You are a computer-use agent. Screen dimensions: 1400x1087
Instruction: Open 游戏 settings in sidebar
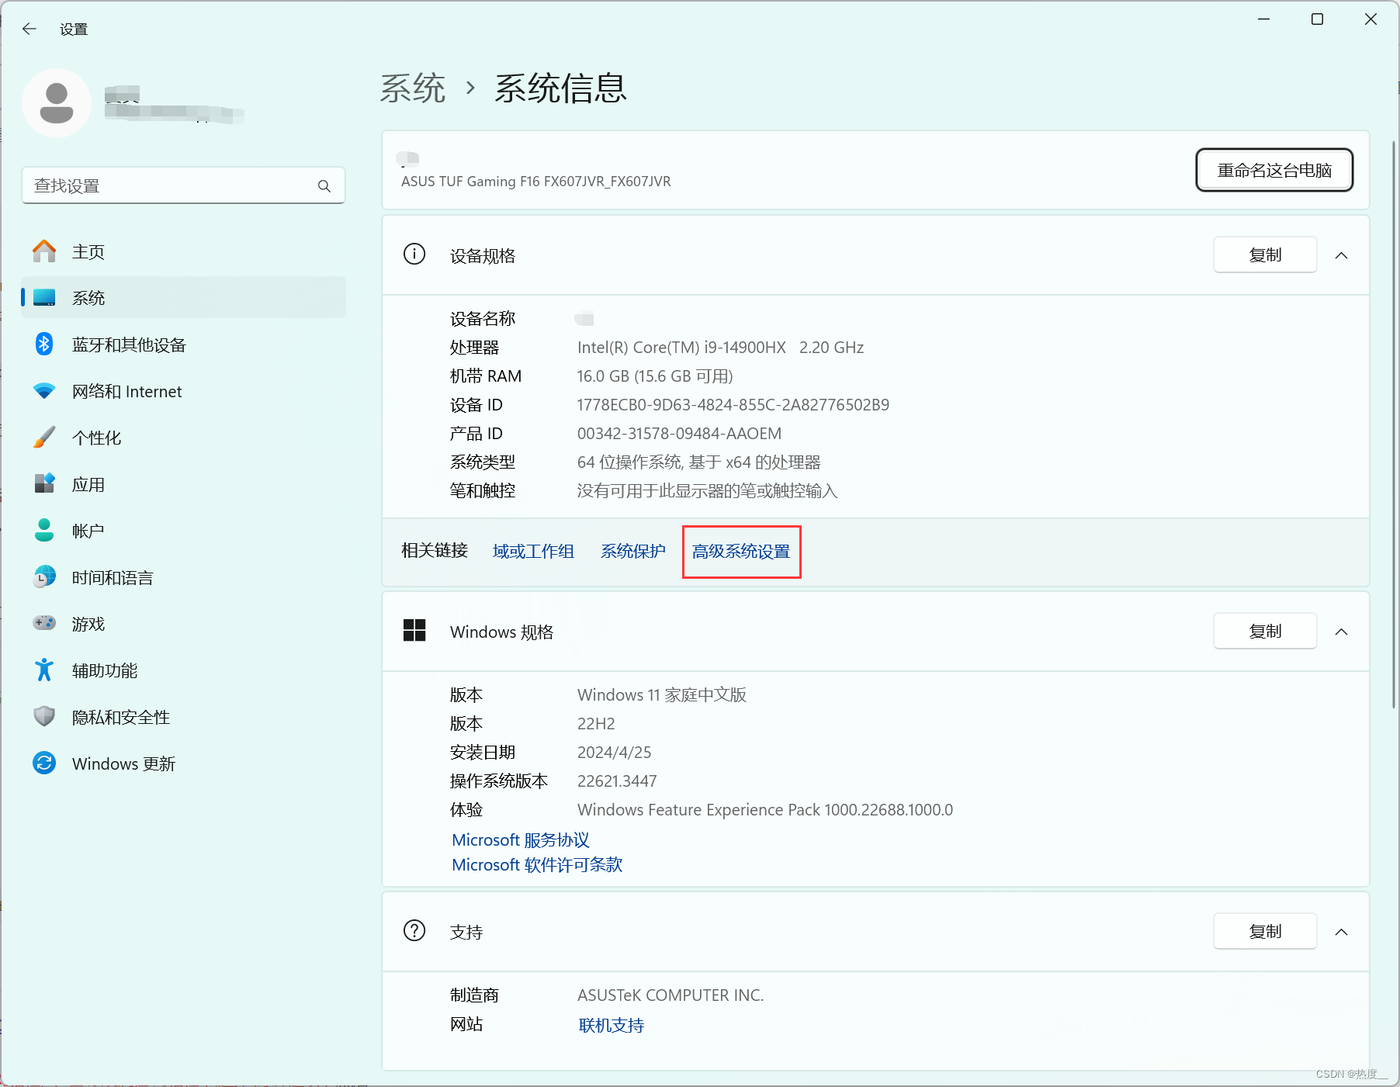(184, 624)
